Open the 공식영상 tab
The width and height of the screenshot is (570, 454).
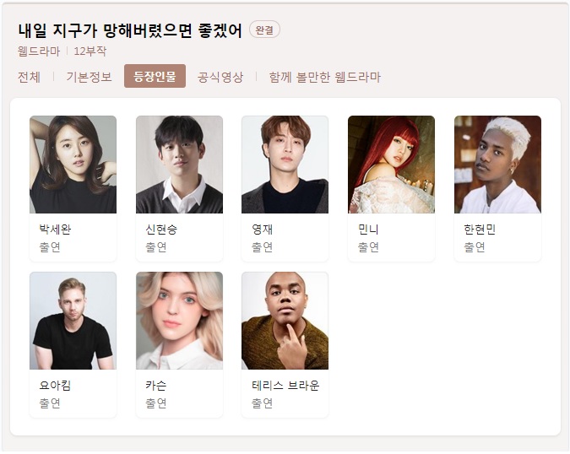[x=220, y=77]
